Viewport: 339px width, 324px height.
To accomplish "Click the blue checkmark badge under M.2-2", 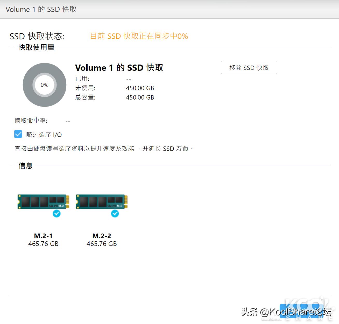I will pos(115,214).
